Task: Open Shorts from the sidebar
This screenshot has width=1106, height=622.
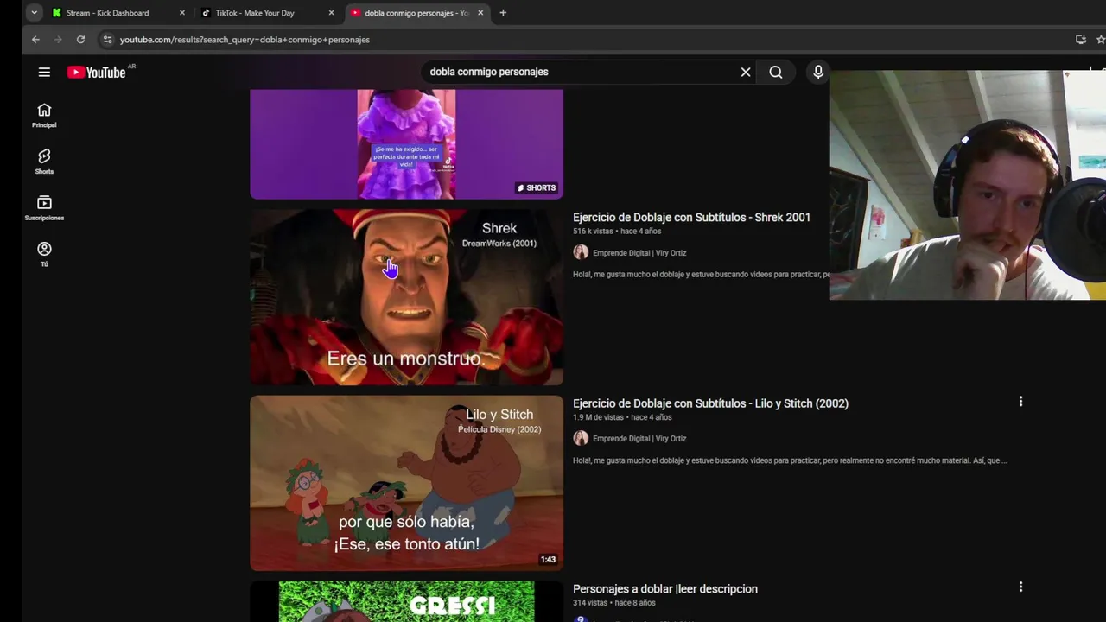Action: [x=44, y=162]
